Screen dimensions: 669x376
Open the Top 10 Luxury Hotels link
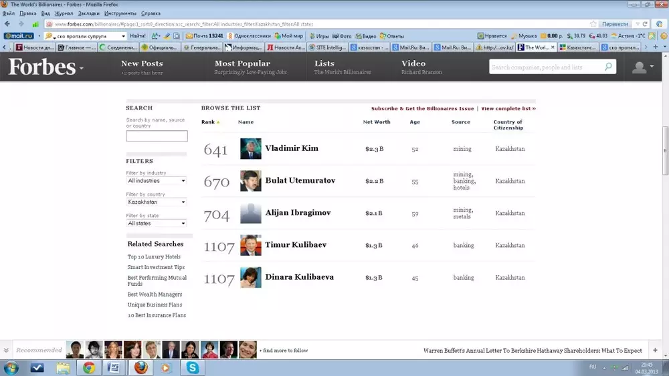pyautogui.click(x=154, y=257)
